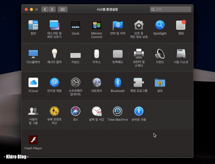This screenshot has width=215, height=164.
Task: Open 언어 및 지역 flag icon
Action: (118, 25)
